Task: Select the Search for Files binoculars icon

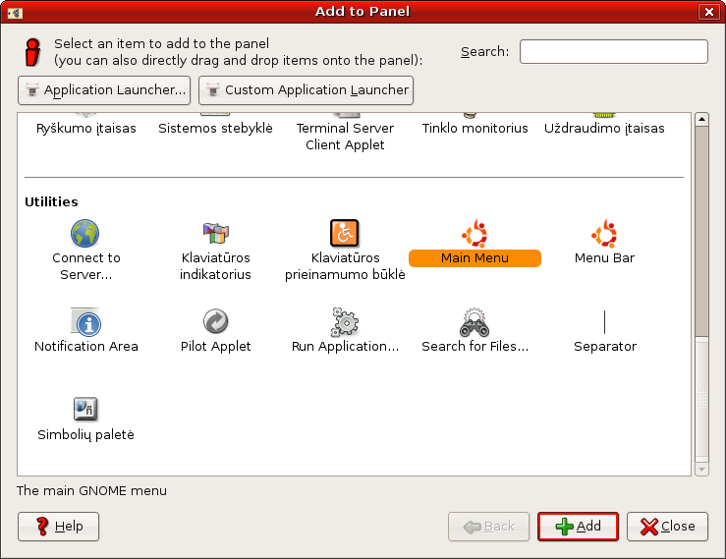Action: (475, 322)
